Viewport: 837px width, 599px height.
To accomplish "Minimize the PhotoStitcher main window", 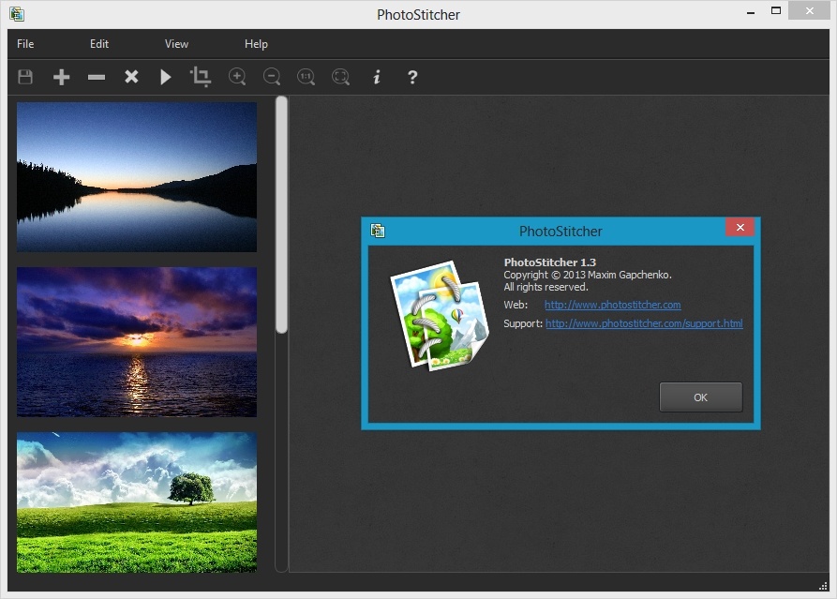I will 751,12.
